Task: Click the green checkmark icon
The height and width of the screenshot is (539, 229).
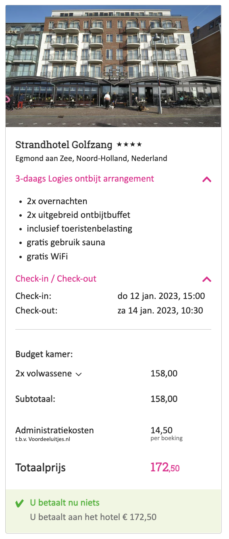Action: [x=19, y=503]
